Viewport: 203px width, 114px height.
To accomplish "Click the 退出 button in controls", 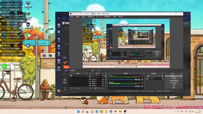I will click(174, 88).
